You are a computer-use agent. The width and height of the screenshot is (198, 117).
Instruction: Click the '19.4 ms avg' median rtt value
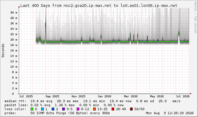click(41, 101)
